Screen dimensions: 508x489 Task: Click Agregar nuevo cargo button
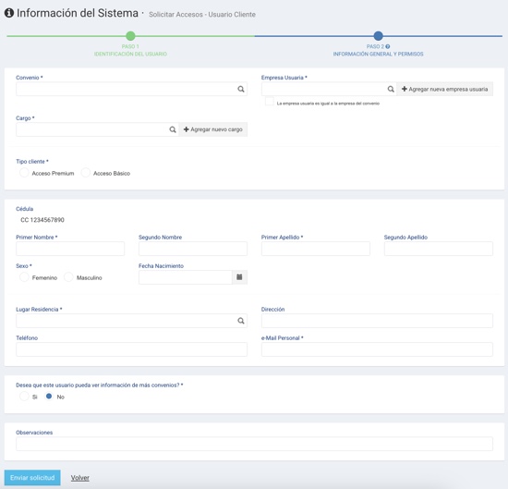(x=213, y=129)
